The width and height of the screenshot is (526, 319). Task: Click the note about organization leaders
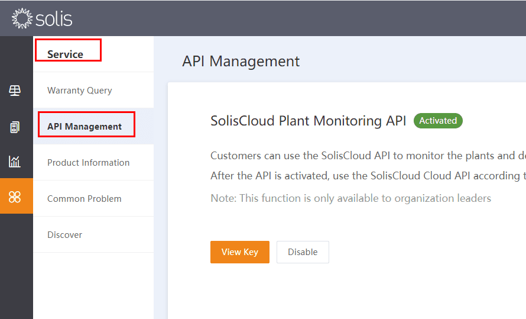pos(350,198)
